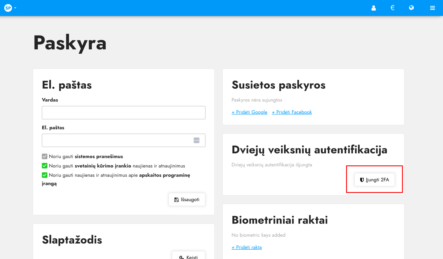Click the shield icon on Įjungti 2FA
Image resolution: width=443 pixels, height=259 pixels.
click(362, 180)
